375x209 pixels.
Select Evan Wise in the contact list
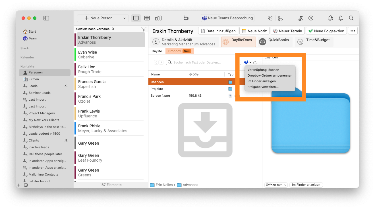[x=110, y=54]
